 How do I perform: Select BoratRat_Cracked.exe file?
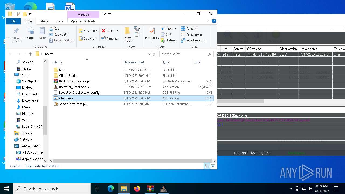74,87
